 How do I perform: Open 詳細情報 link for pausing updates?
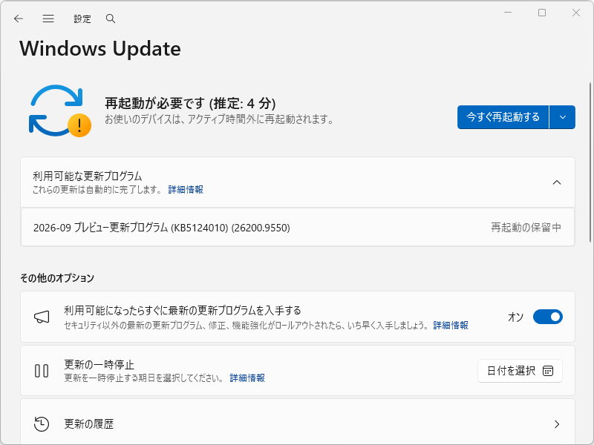coord(247,378)
